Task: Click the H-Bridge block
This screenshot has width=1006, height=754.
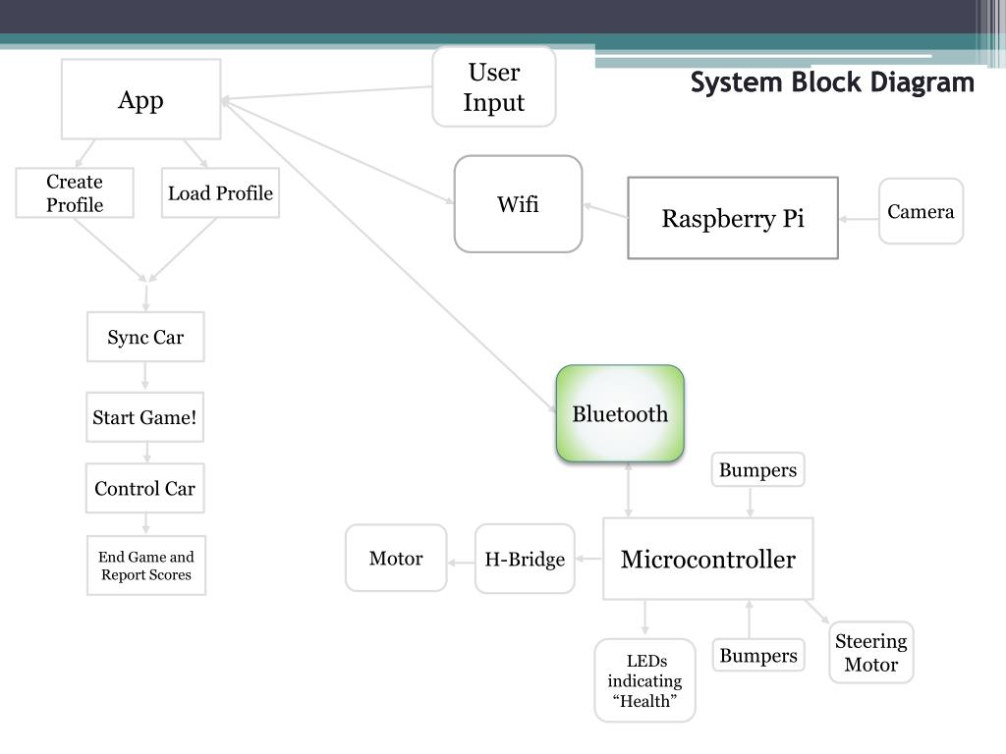Action: click(x=525, y=559)
